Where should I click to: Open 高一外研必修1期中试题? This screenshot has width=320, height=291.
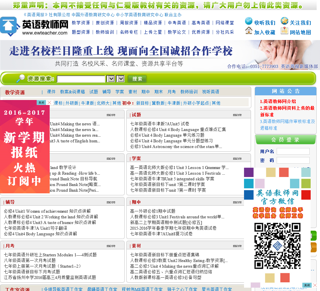point(153,211)
